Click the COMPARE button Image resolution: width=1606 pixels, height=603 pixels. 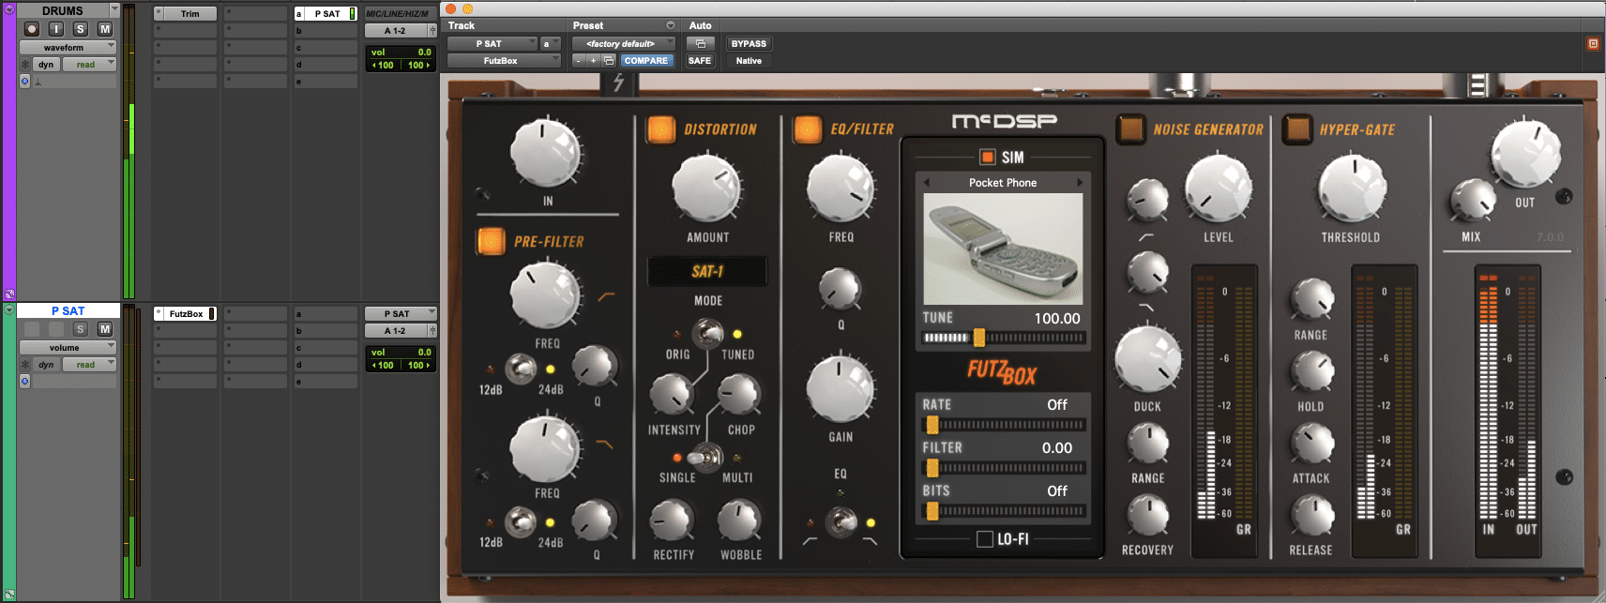coord(645,60)
